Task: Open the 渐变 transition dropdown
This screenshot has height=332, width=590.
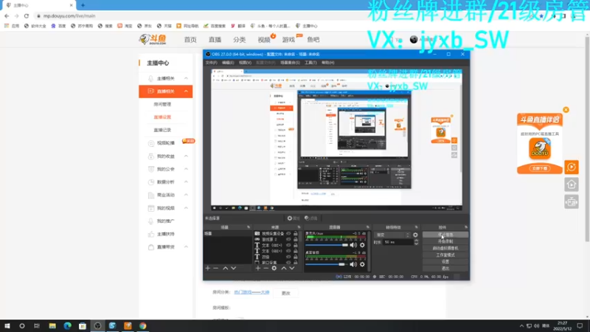Action: click(x=392, y=235)
